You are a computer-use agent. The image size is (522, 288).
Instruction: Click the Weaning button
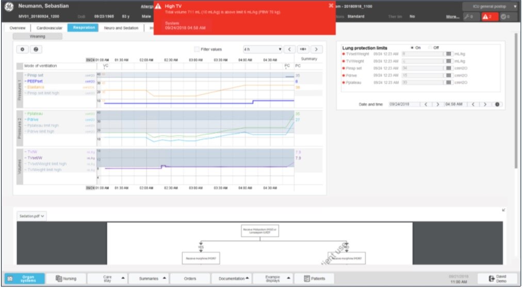(x=37, y=37)
